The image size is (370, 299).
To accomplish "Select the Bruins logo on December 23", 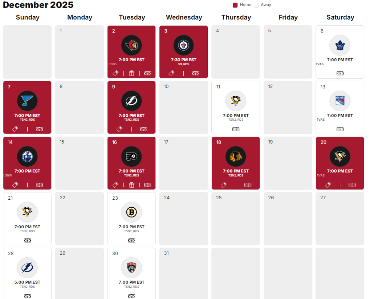I will [x=131, y=212].
